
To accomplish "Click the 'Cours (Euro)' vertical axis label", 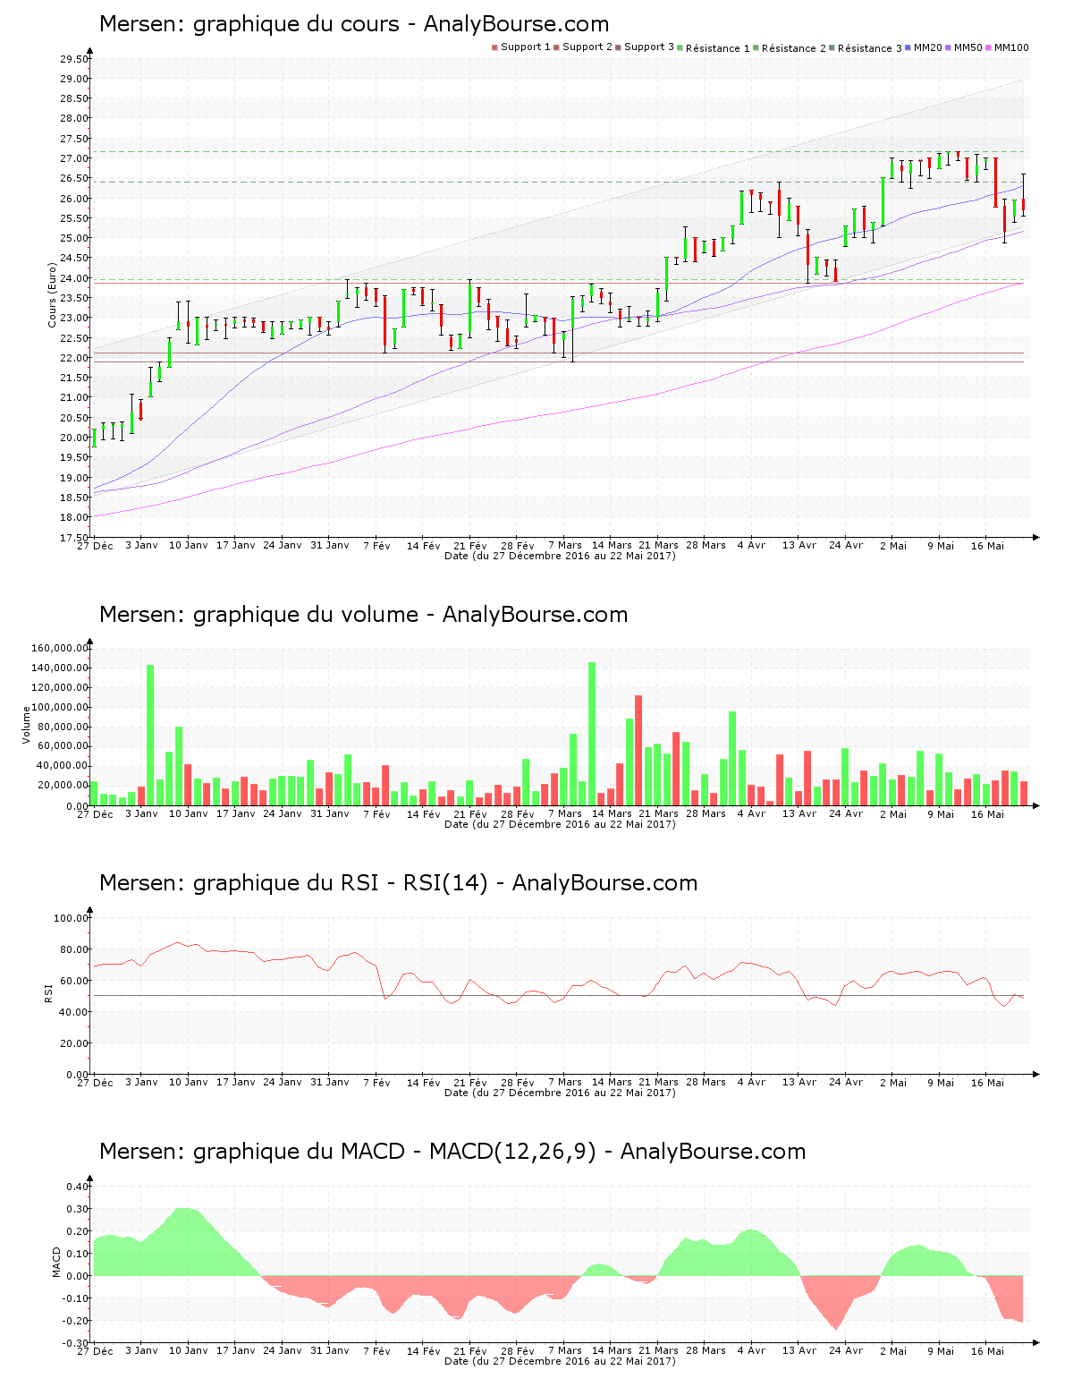I will (x=53, y=295).
